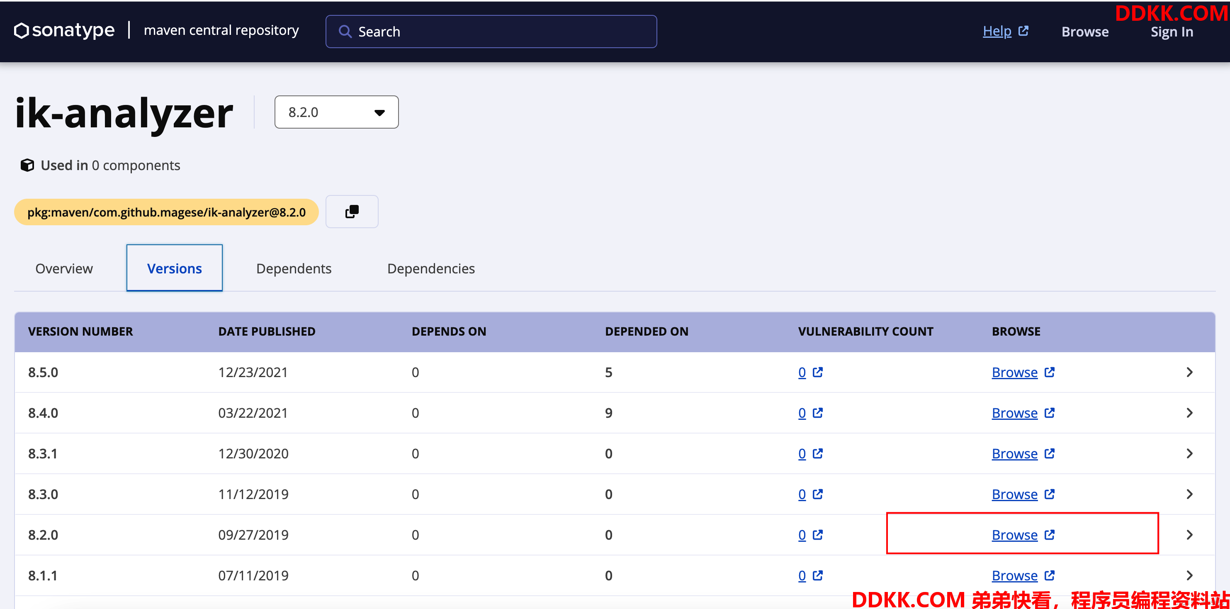The image size is (1230, 609).
Task: Open the Dependents tab
Action: pos(294,268)
